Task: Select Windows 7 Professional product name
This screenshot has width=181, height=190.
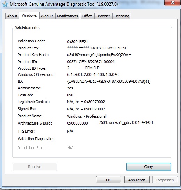Action: coord(87,116)
